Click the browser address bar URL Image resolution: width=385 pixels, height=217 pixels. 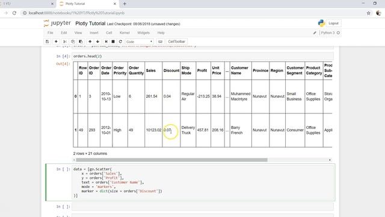76,13
